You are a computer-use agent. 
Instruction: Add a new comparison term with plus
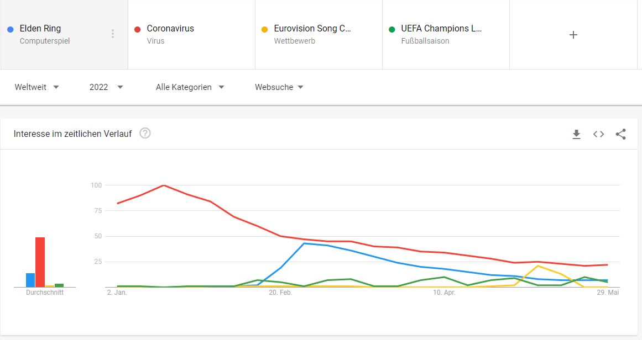pyautogui.click(x=573, y=35)
